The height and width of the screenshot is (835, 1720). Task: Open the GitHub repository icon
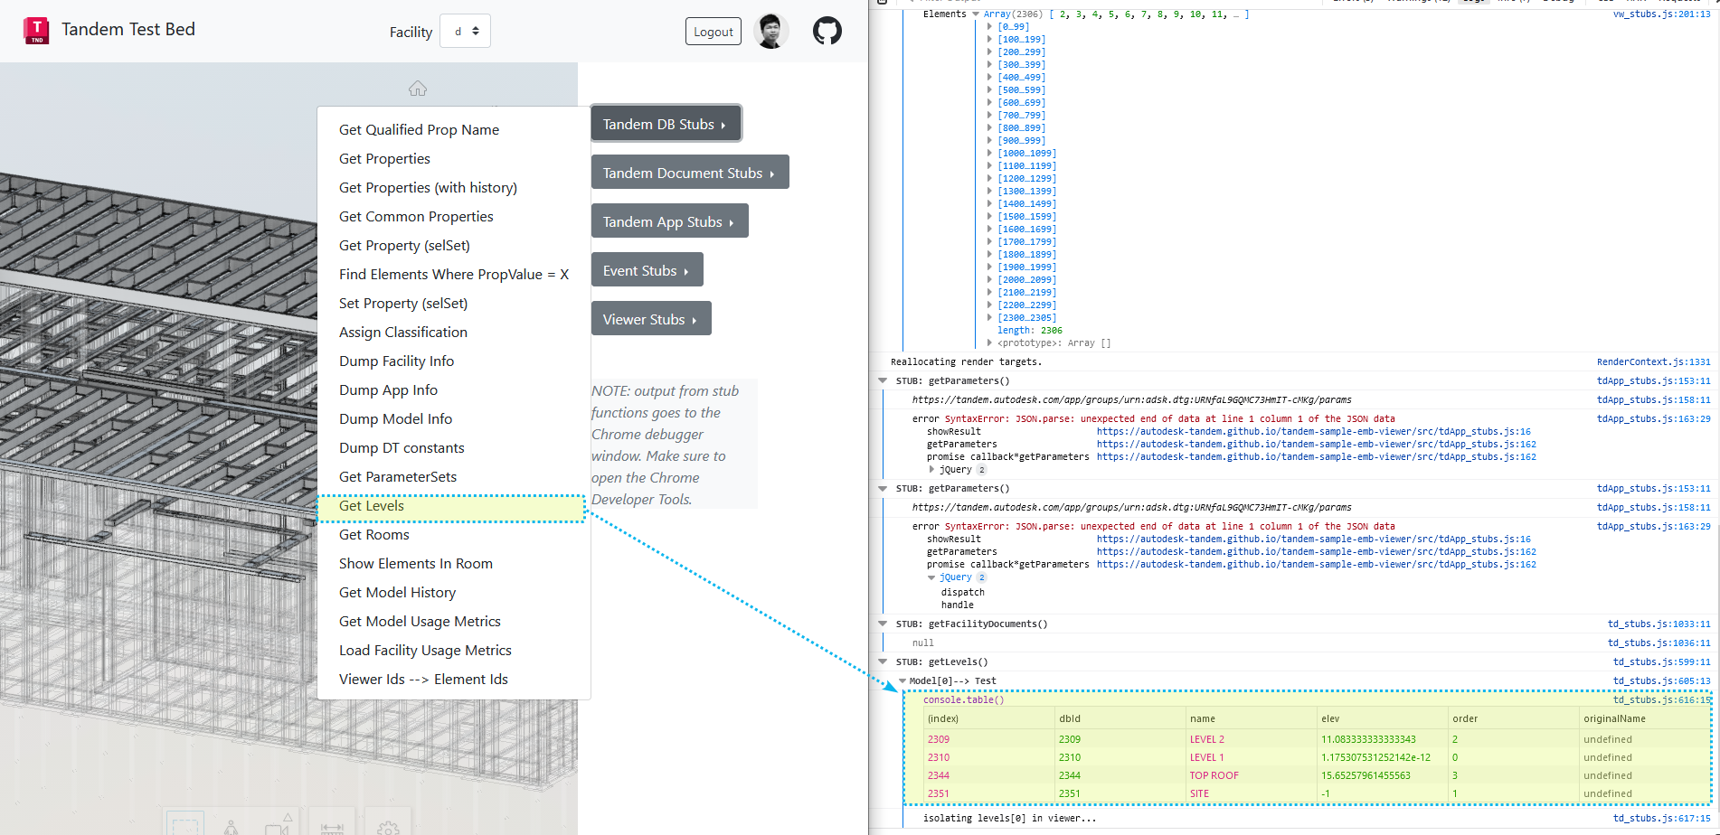pyautogui.click(x=827, y=32)
